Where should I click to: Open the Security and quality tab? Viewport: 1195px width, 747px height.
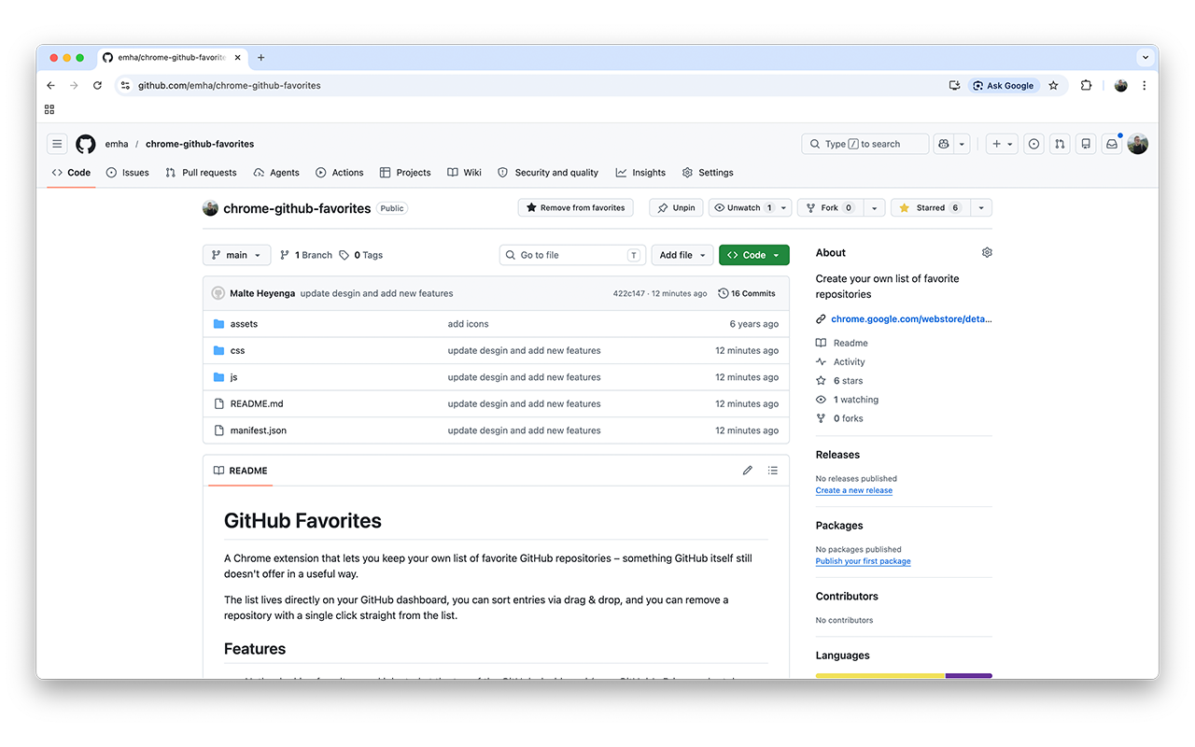pyautogui.click(x=548, y=173)
